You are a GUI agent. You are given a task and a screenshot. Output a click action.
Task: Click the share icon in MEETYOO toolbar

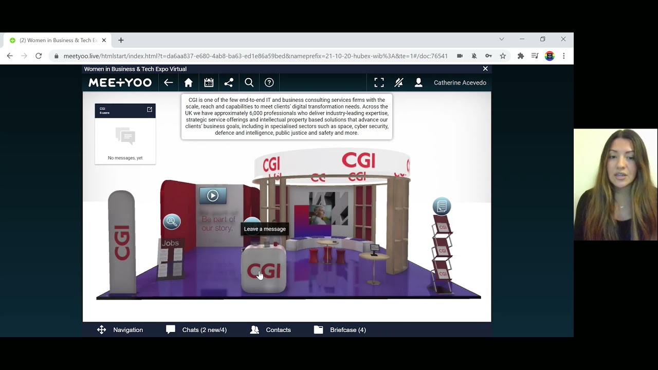(229, 83)
